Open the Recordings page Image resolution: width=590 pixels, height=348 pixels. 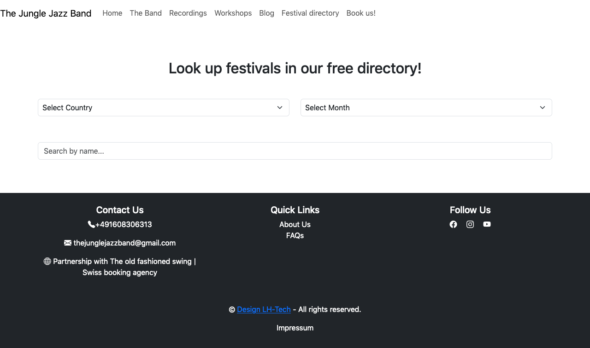point(188,13)
